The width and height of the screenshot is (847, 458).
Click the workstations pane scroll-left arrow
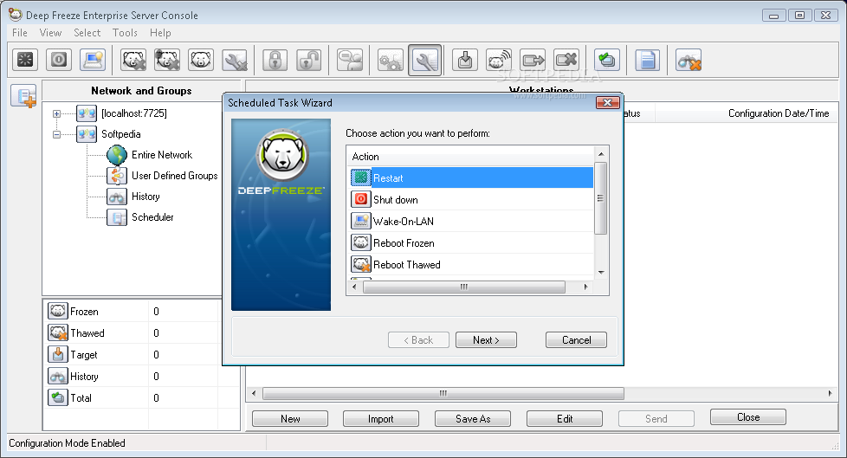pyautogui.click(x=254, y=393)
